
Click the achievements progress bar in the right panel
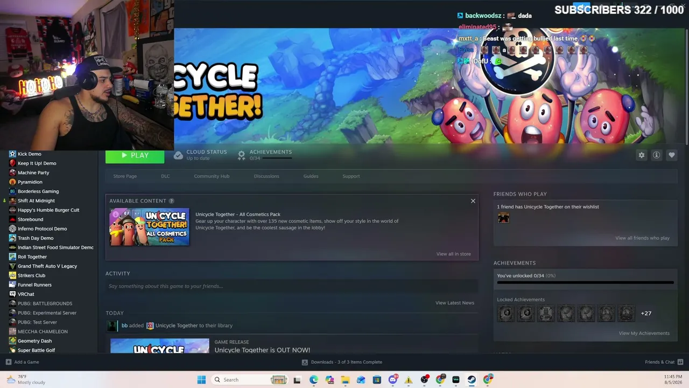585,282
